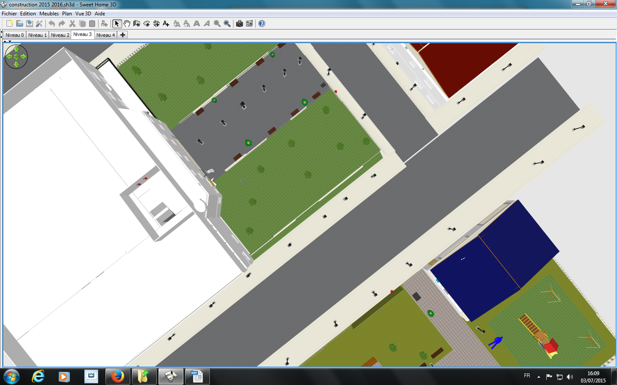Open the Aide menu
The height and width of the screenshot is (385, 617).
[x=100, y=14]
